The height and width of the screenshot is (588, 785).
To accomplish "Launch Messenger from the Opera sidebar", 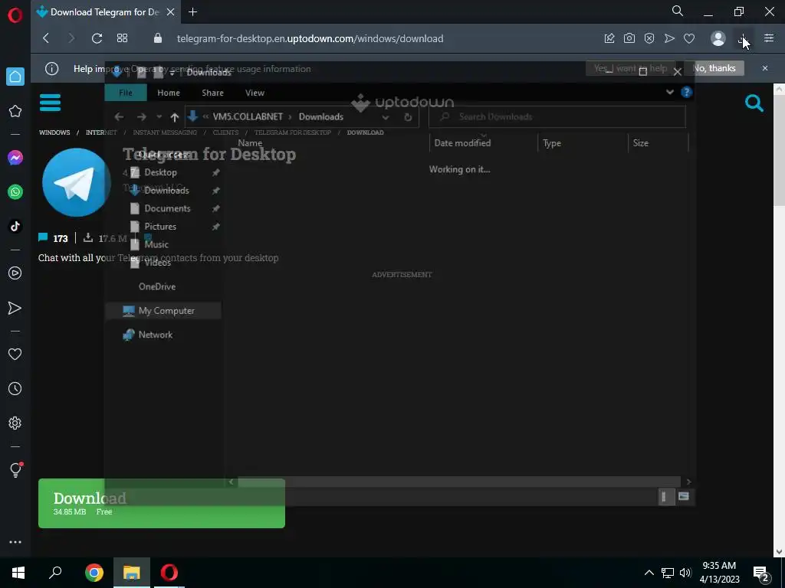I will [x=15, y=158].
